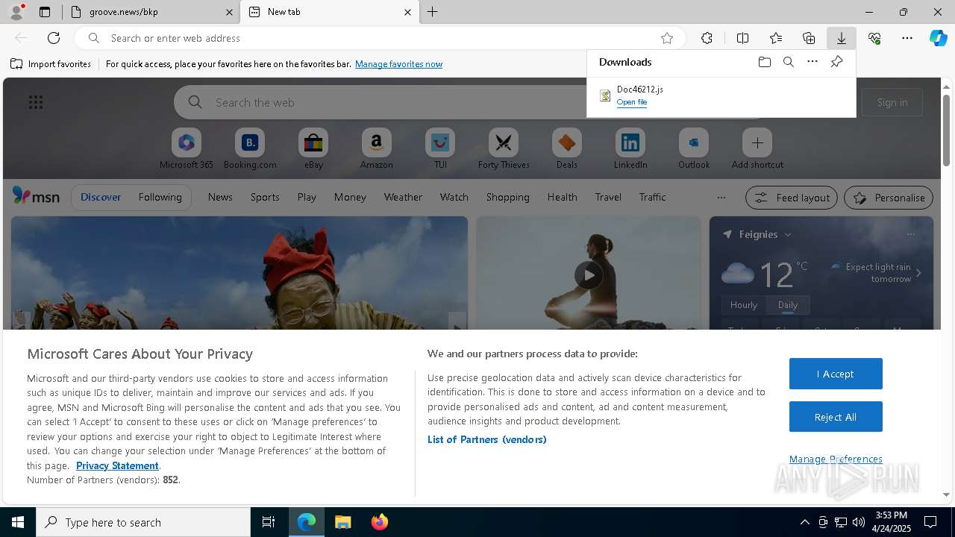Open the Forty Thieves shortcut
The image size is (955, 537).
(504, 149)
